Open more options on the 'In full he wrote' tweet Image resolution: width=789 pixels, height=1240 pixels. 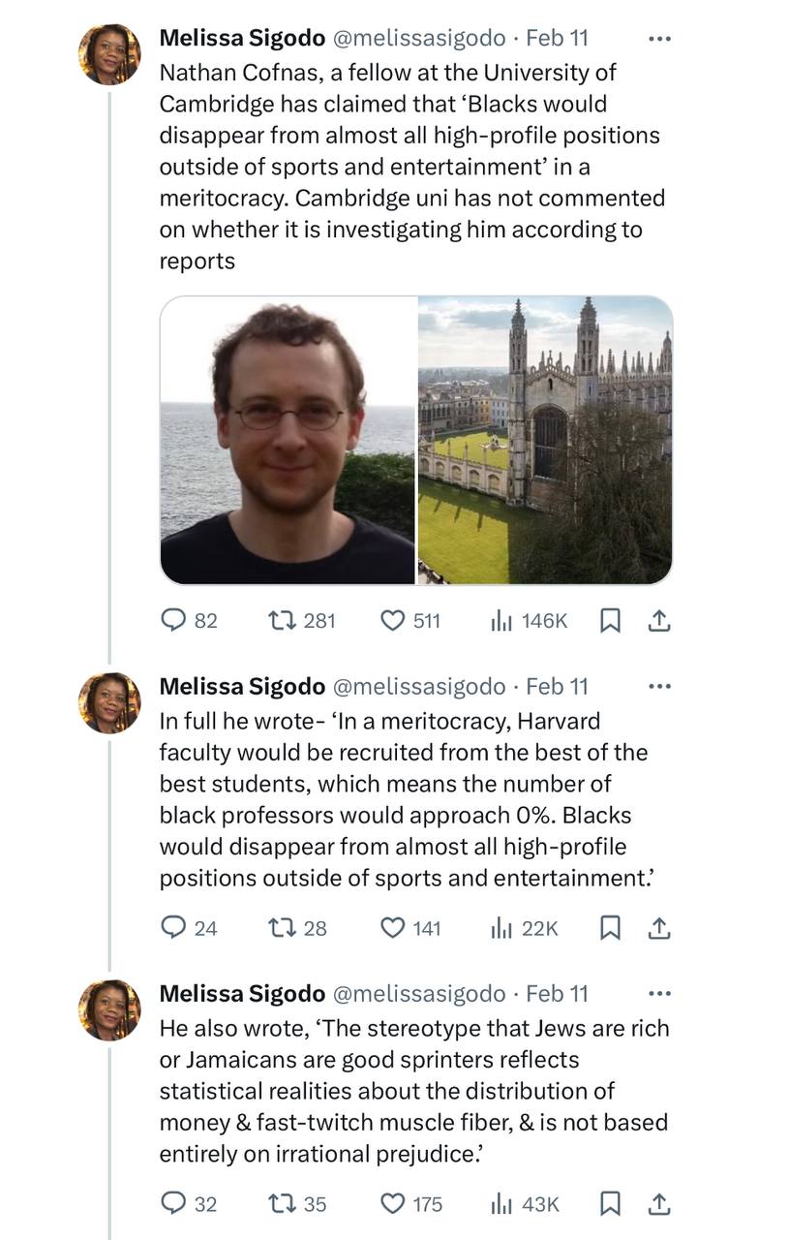(659, 687)
